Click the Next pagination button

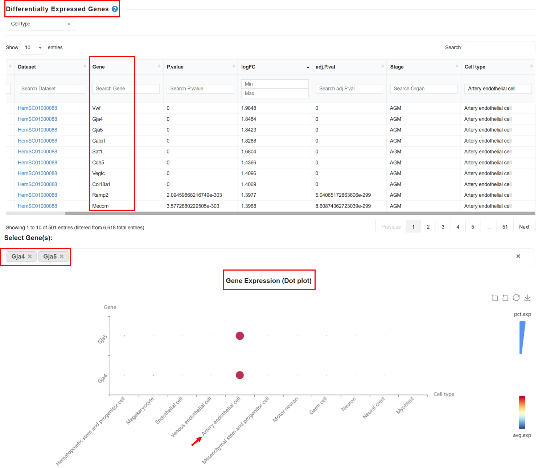pyautogui.click(x=524, y=227)
